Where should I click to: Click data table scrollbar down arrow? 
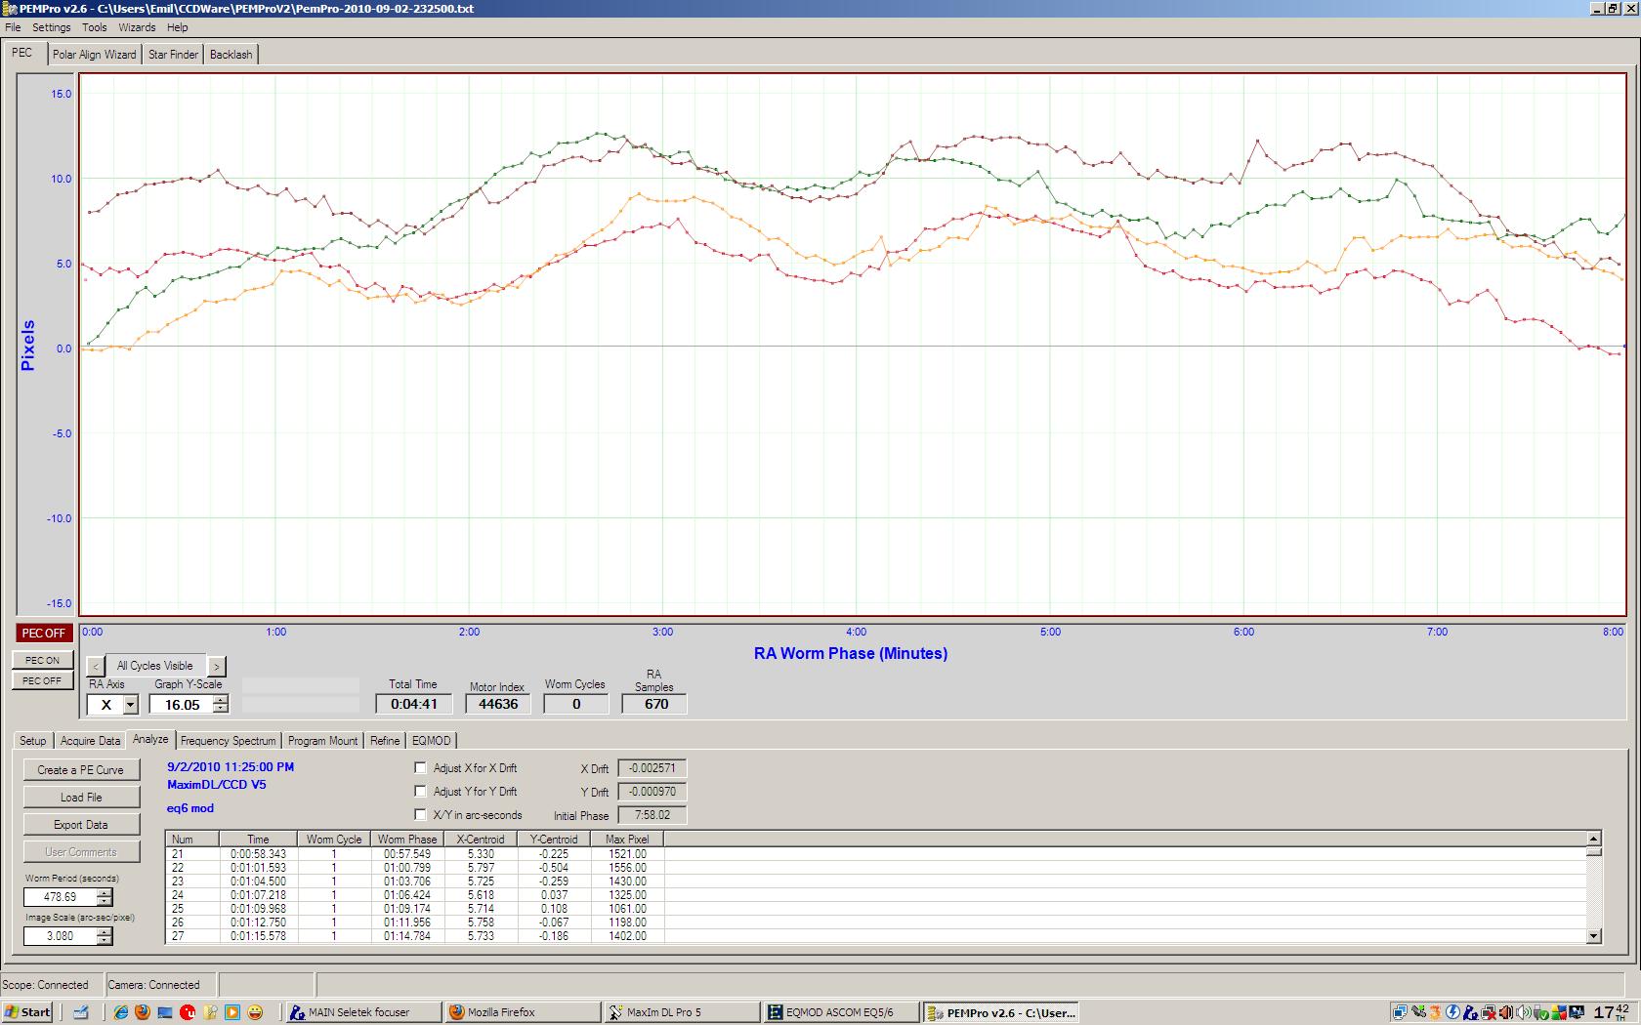point(1594,936)
